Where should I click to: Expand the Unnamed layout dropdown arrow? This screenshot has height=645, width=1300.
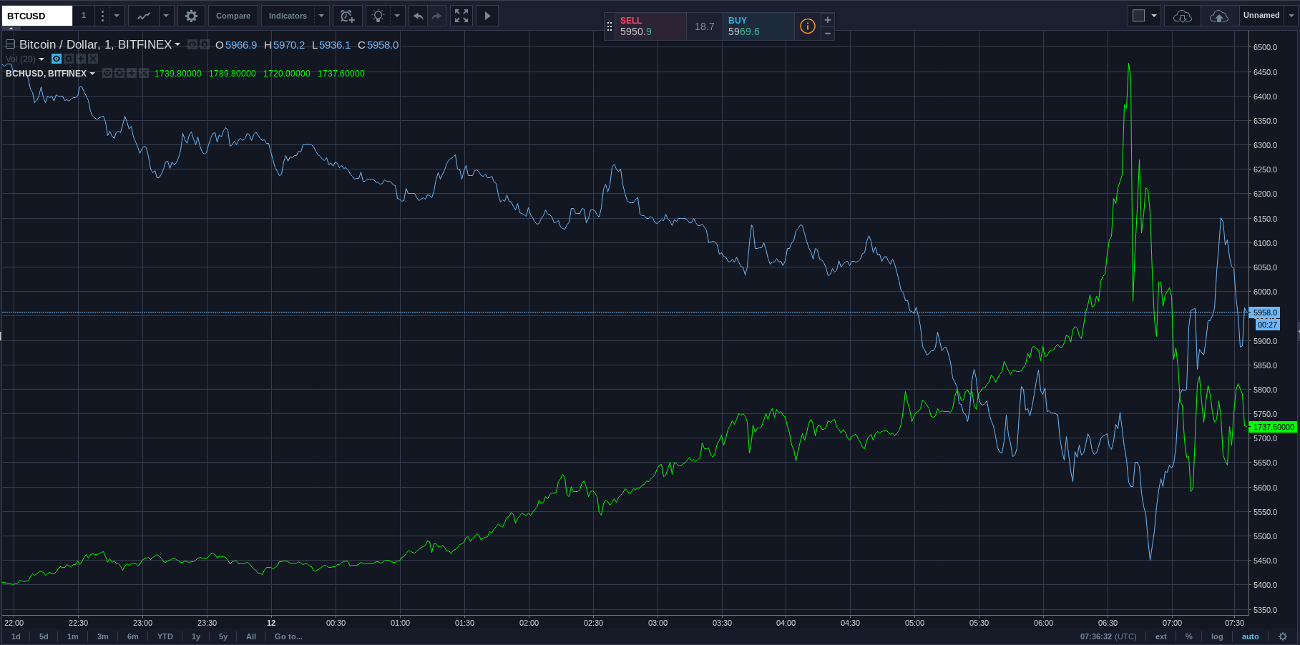(x=1291, y=16)
